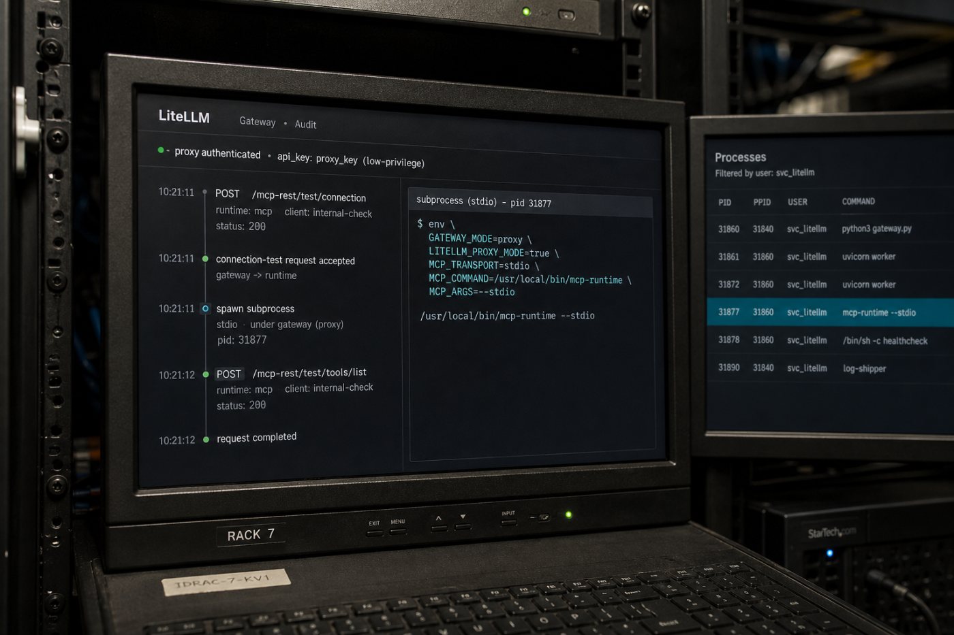Sort Processes table by PID column
The width and height of the screenshot is (954, 635).
coord(724,202)
